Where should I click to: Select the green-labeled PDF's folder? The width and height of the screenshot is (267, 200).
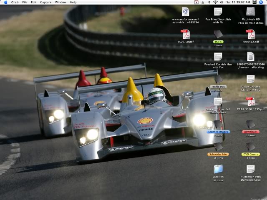[x=218, y=34]
